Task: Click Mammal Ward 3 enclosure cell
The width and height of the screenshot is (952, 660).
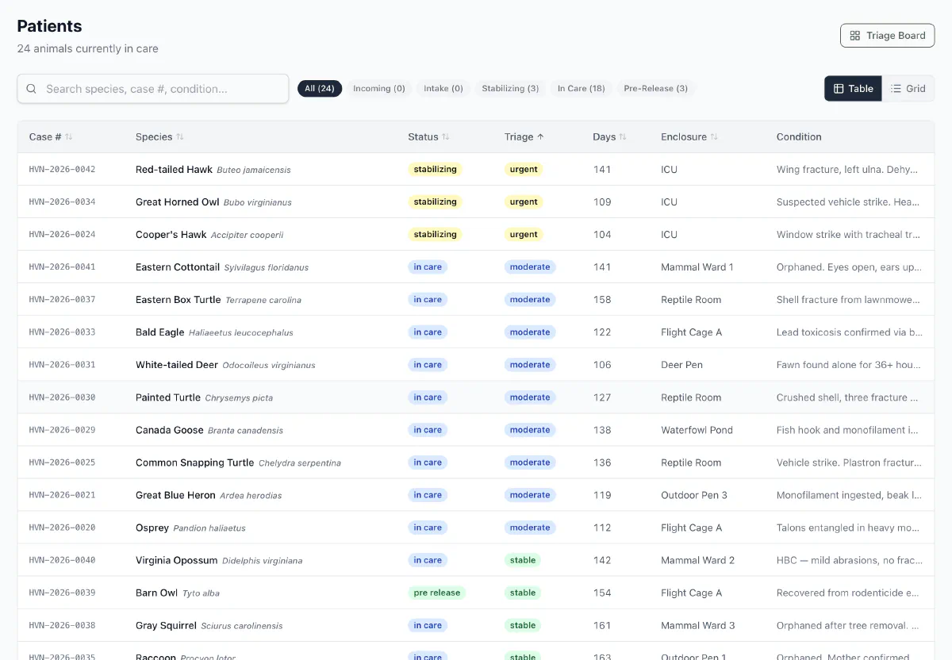Action: [698, 625]
